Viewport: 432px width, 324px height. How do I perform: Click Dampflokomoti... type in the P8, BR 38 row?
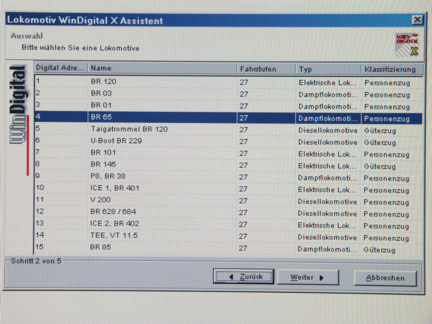(x=327, y=178)
